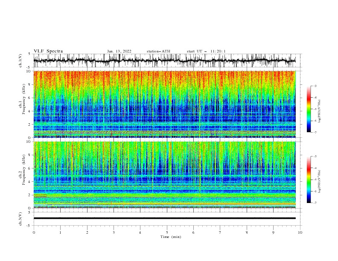This screenshot has width=338, height=261.
Task: Click time-axis tick label "6"
Action: [x=193, y=232]
